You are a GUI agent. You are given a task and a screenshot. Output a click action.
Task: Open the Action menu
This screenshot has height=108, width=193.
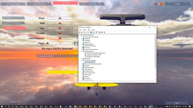(84, 30)
